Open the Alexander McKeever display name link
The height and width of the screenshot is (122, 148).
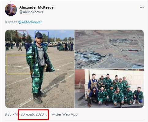coord(37,7)
